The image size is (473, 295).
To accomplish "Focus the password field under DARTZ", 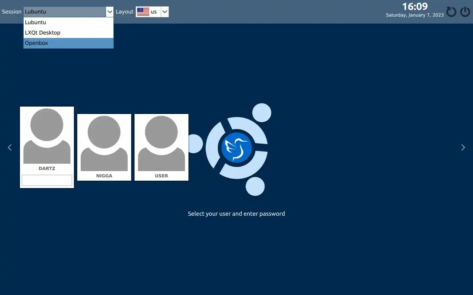I will click(47, 180).
